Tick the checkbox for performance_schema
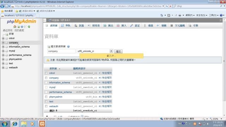 click(x=46, y=92)
